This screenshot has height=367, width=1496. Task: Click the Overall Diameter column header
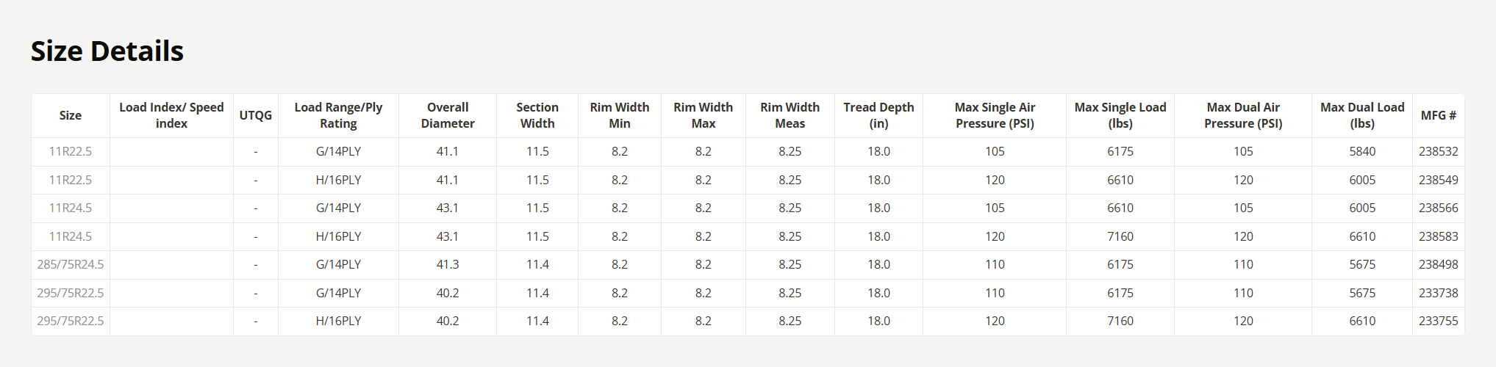[x=447, y=115]
